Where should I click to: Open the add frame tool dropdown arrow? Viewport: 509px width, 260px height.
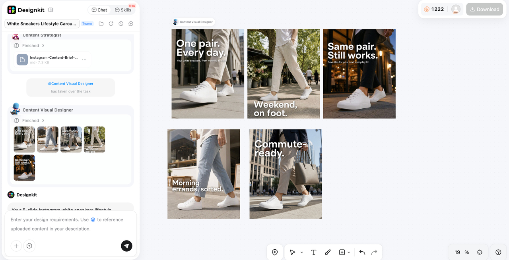(349, 252)
